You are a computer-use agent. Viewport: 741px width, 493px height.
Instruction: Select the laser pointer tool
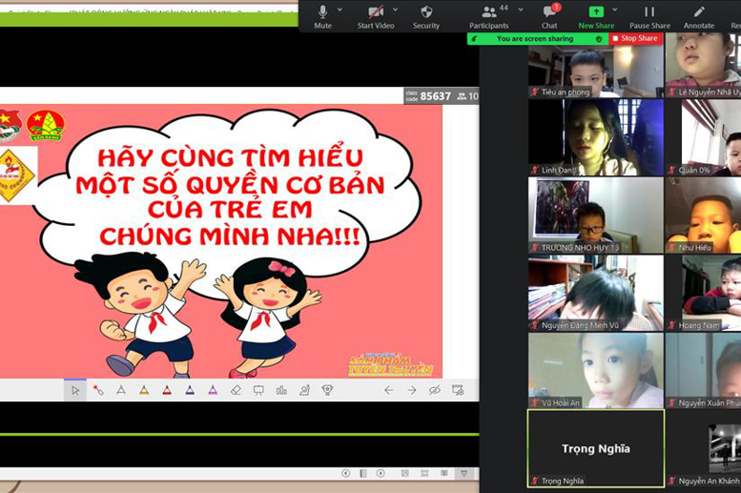pyautogui.click(x=98, y=390)
